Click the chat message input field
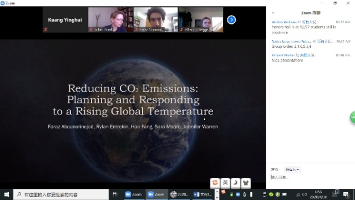 click(311, 177)
